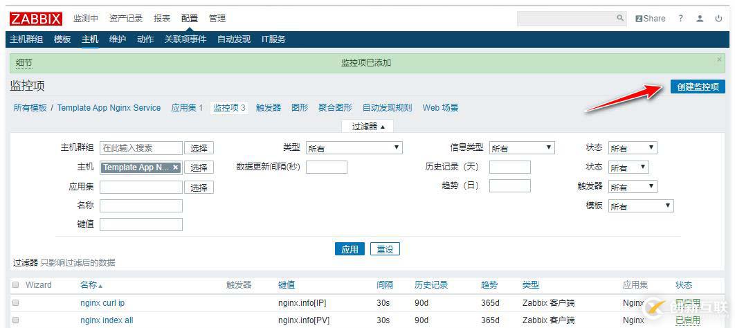Open the user profile icon
Image resolution: width=735 pixels, height=328 pixels.
[700, 19]
